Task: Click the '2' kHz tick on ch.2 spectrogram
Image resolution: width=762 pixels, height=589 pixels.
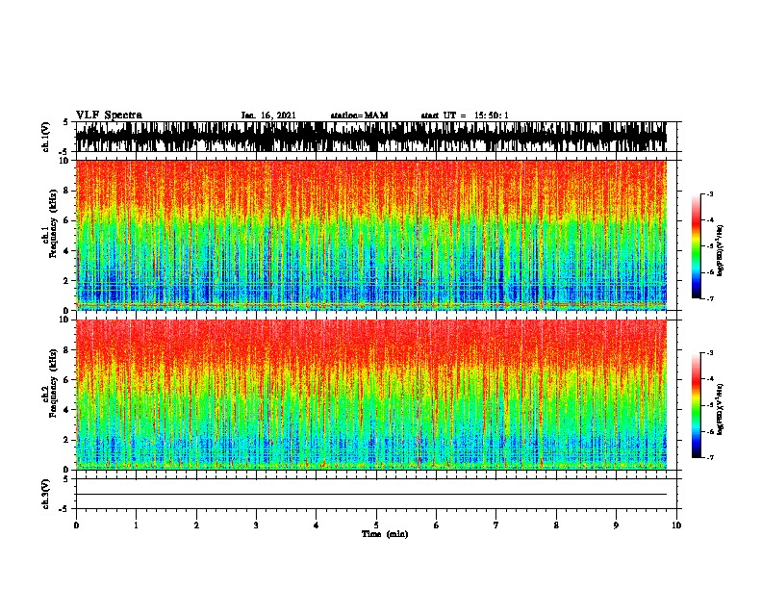Action: [66, 440]
